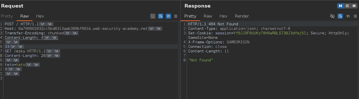
Task: Click the 'Content-Length: 11' response header
Action: click(x=208, y=51)
